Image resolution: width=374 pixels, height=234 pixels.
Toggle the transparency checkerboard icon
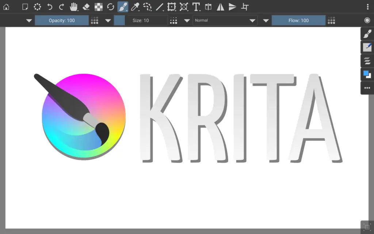98,7
